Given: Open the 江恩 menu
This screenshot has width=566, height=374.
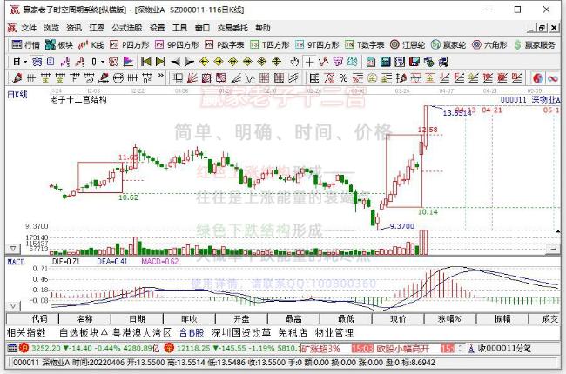Looking at the screenshot, I should point(97,28).
